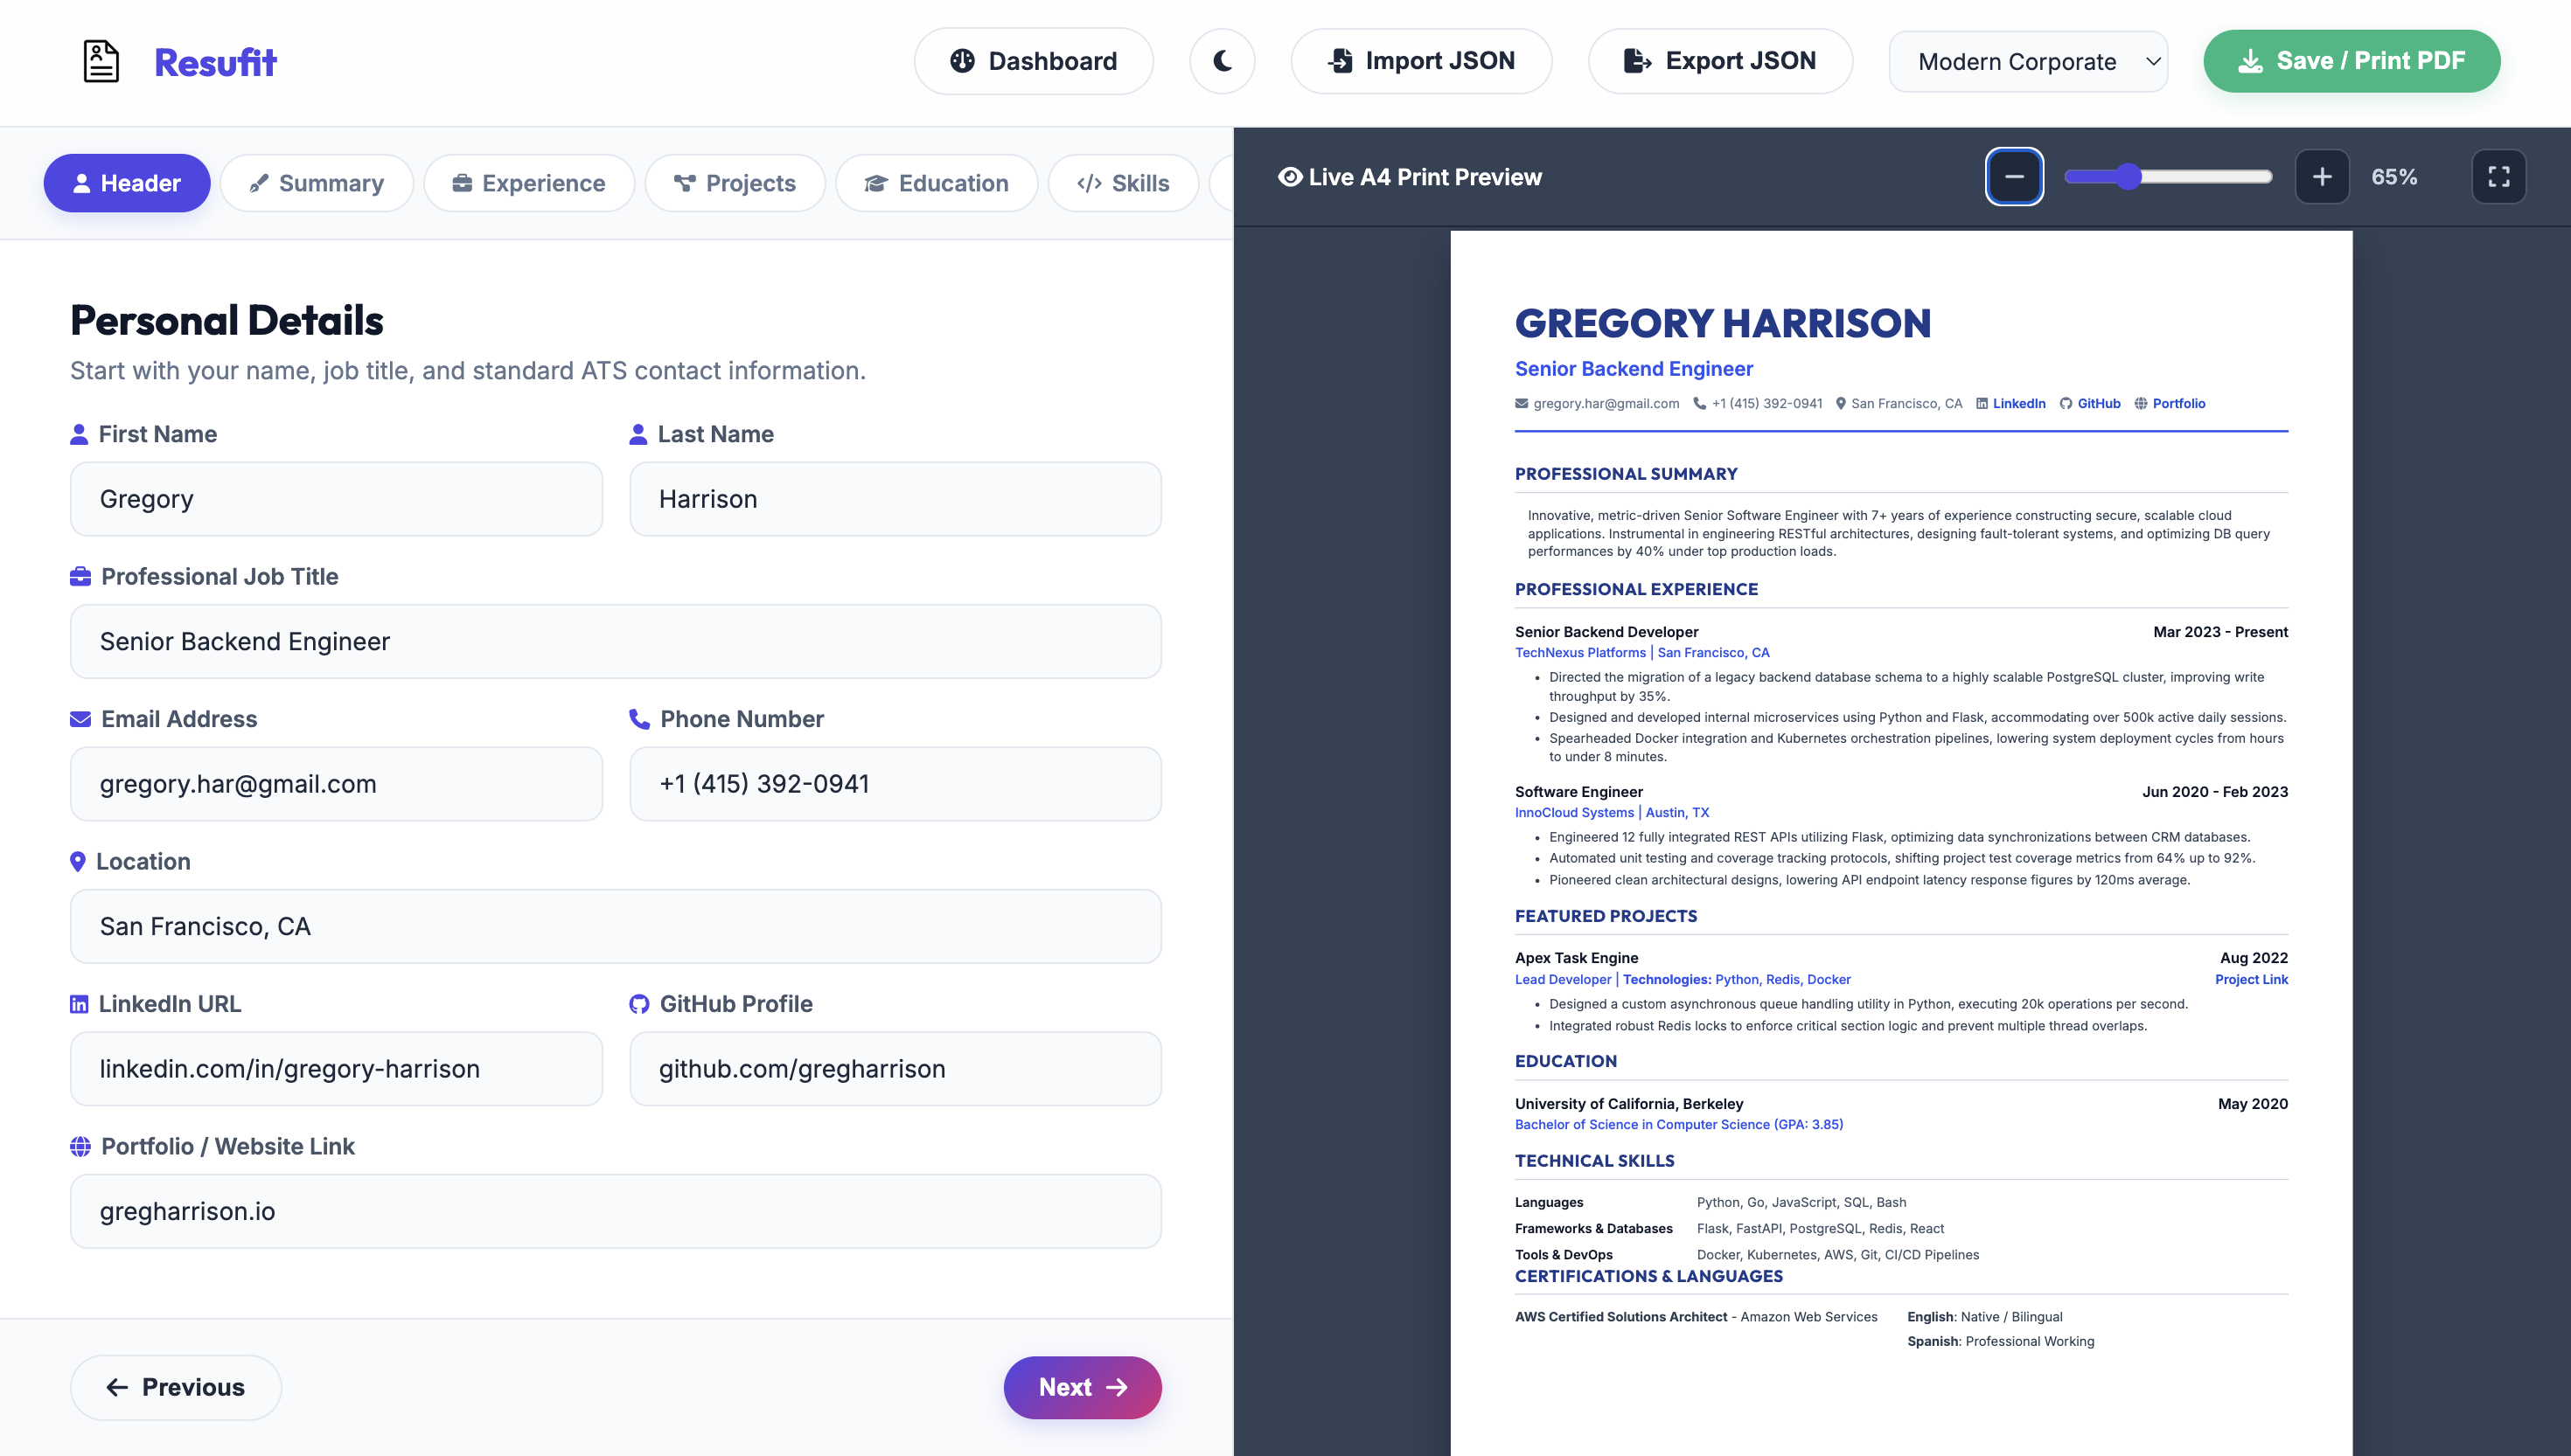The height and width of the screenshot is (1456, 2571).
Task: Click the 65% zoom level text
Action: tap(2394, 177)
